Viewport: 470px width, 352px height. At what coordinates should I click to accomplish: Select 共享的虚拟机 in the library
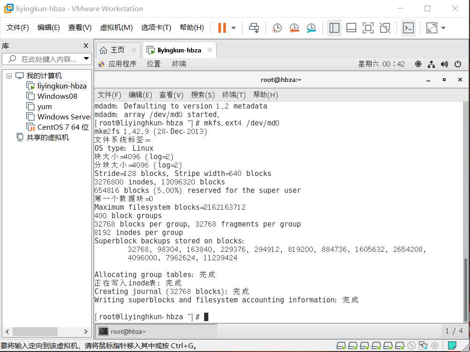(x=47, y=137)
